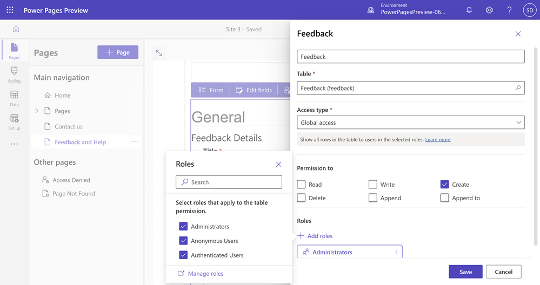The height and width of the screenshot is (285, 540).
Task: Open the help question mark
Action: click(509, 10)
